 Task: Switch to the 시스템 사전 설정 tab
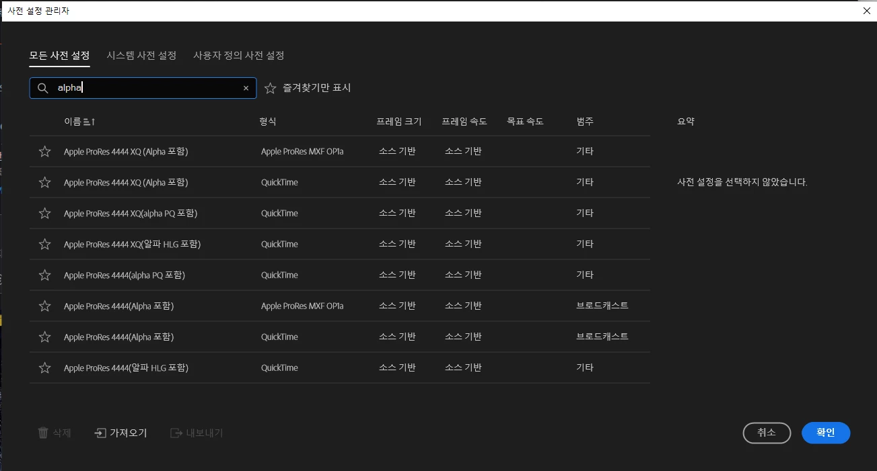click(141, 55)
